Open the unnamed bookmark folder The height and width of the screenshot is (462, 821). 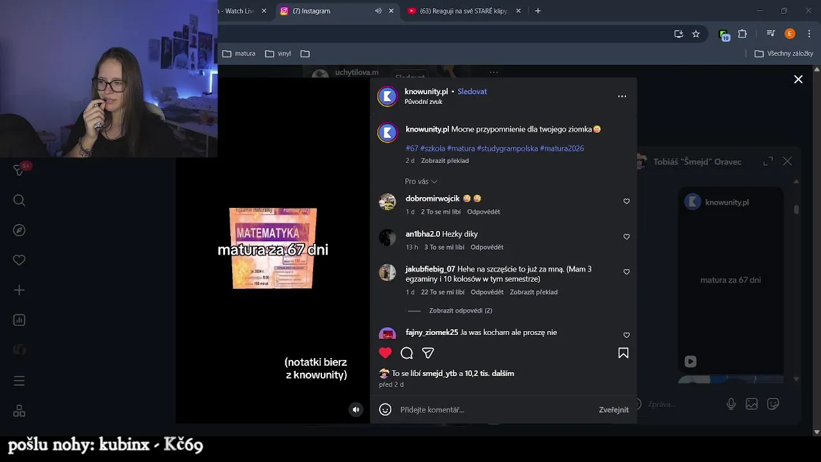coord(305,54)
